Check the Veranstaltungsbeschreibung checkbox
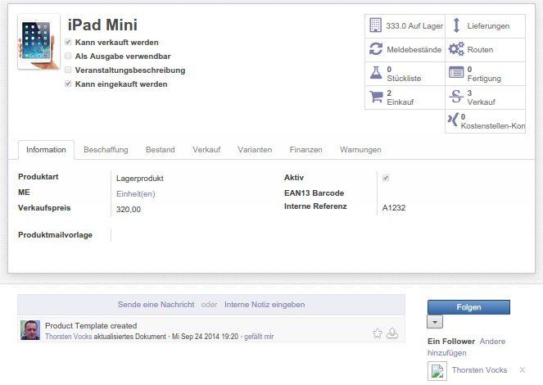This screenshot has width=543, height=385. (x=68, y=70)
